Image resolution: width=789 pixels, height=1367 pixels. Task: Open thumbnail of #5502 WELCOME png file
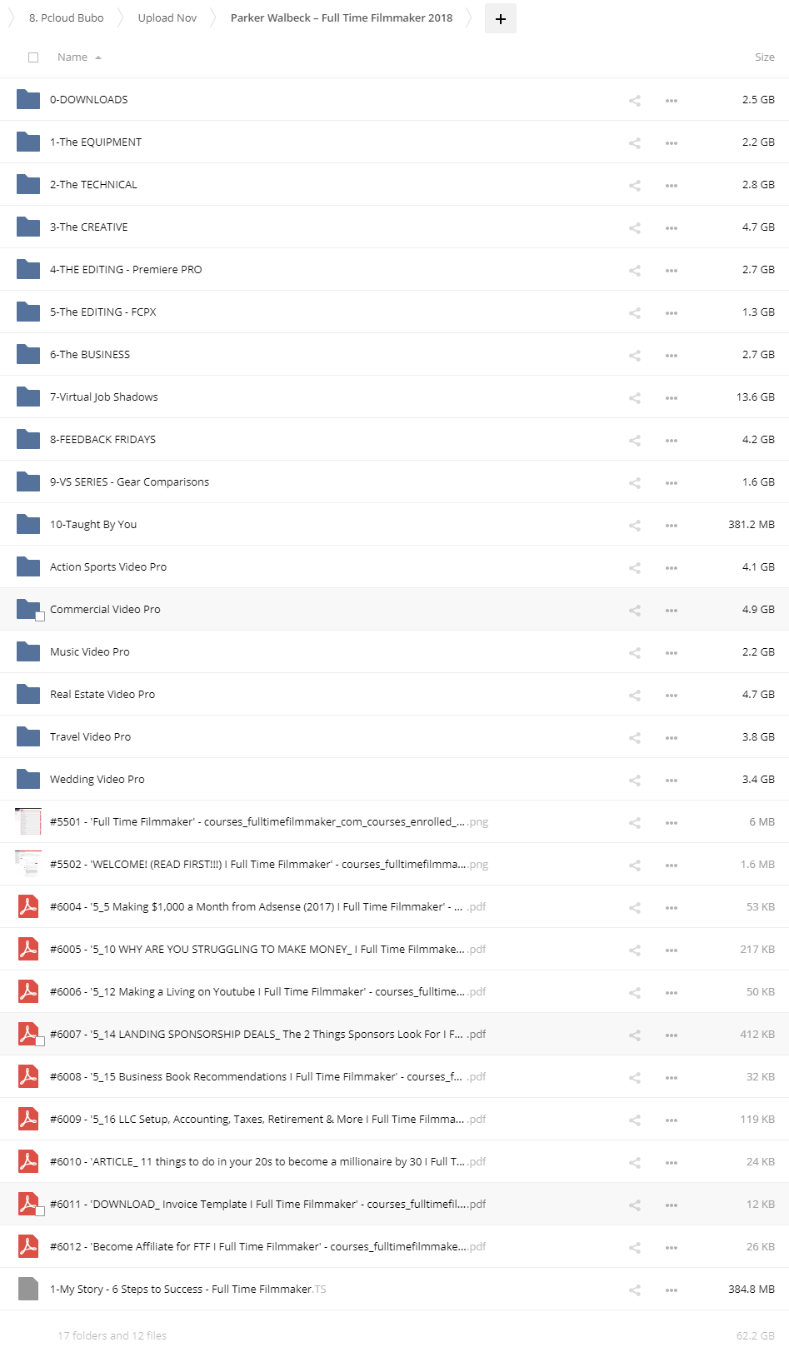click(28, 864)
